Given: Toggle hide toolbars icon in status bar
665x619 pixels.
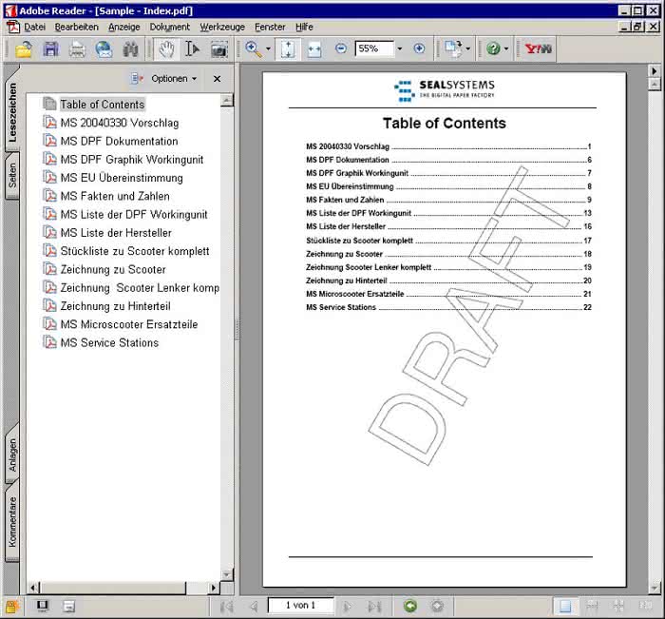Looking at the screenshot, I should (x=68, y=606).
